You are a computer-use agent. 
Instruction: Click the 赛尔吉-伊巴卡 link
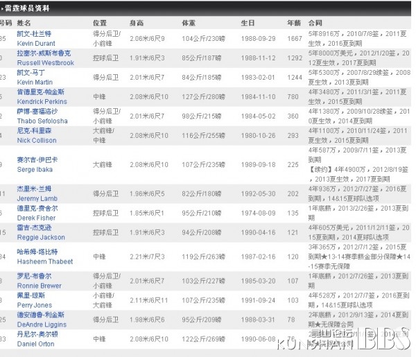click(37, 159)
